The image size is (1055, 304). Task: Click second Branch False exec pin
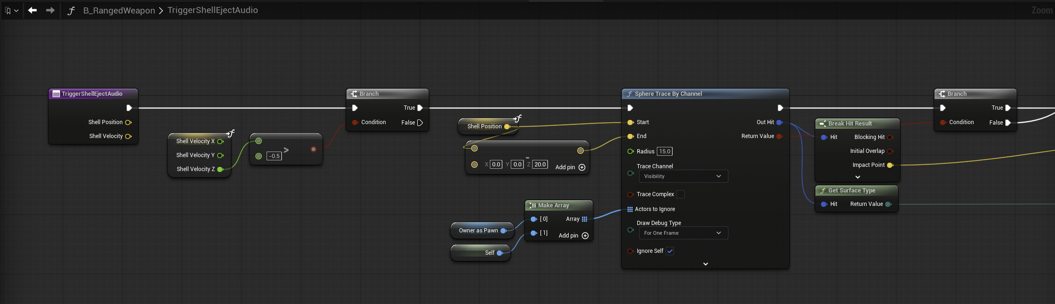[x=1008, y=123]
